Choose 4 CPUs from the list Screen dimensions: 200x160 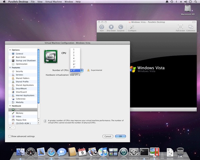pyautogui.click(x=75, y=58)
